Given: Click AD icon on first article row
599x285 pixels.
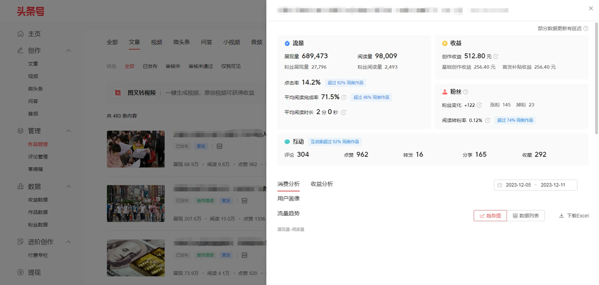Looking at the screenshot, I should 219,146.
